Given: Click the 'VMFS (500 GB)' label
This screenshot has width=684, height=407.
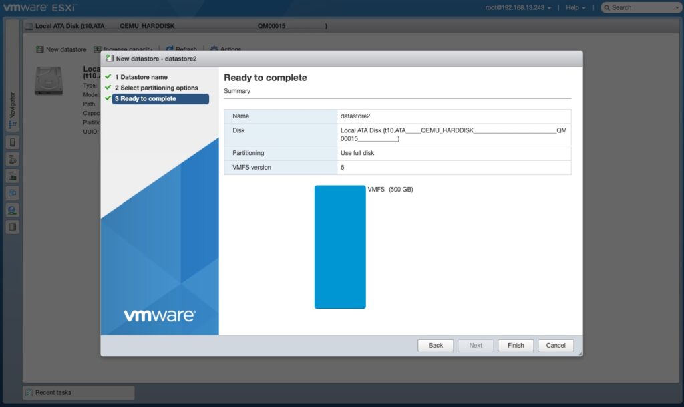Looking at the screenshot, I should 390,189.
